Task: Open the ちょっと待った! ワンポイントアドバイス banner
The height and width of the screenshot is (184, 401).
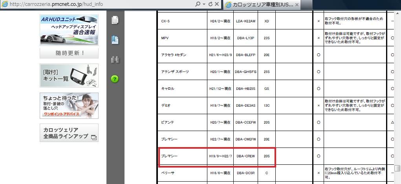Action: (69, 106)
